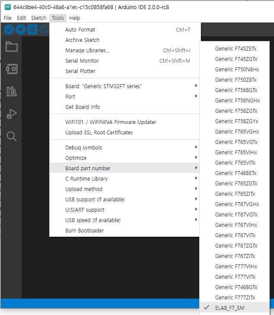This screenshot has height=315, width=274.
Task: Open Serial Plotter
Action: (x=124, y=71)
